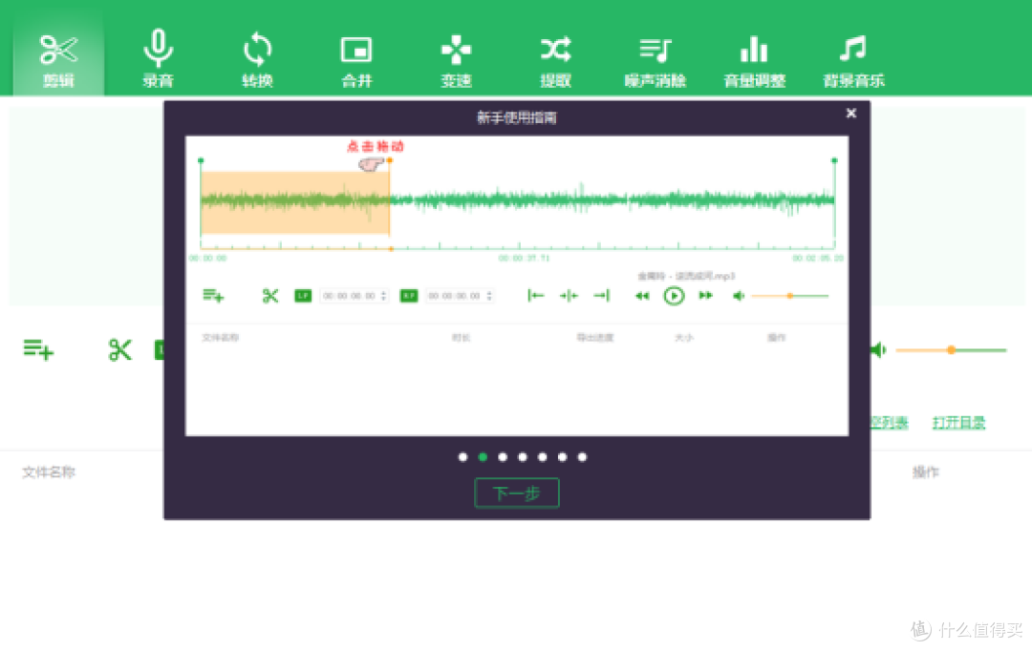1032x651 pixels.
Task: Click the mp3 file name label in guide
Action: click(x=686, y=276)
